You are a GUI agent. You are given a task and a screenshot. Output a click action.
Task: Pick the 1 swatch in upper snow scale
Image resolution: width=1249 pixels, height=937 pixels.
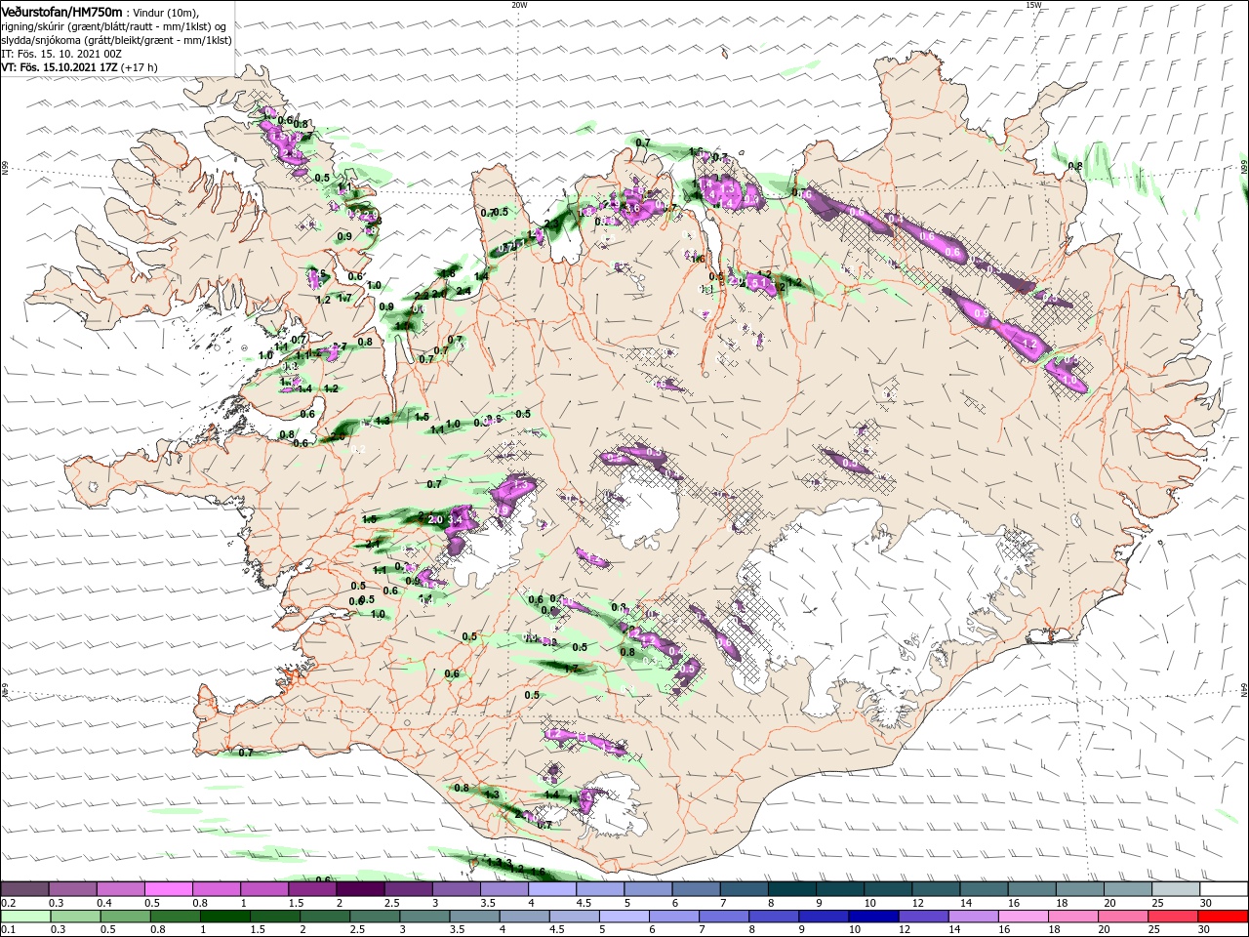[264, 889]
